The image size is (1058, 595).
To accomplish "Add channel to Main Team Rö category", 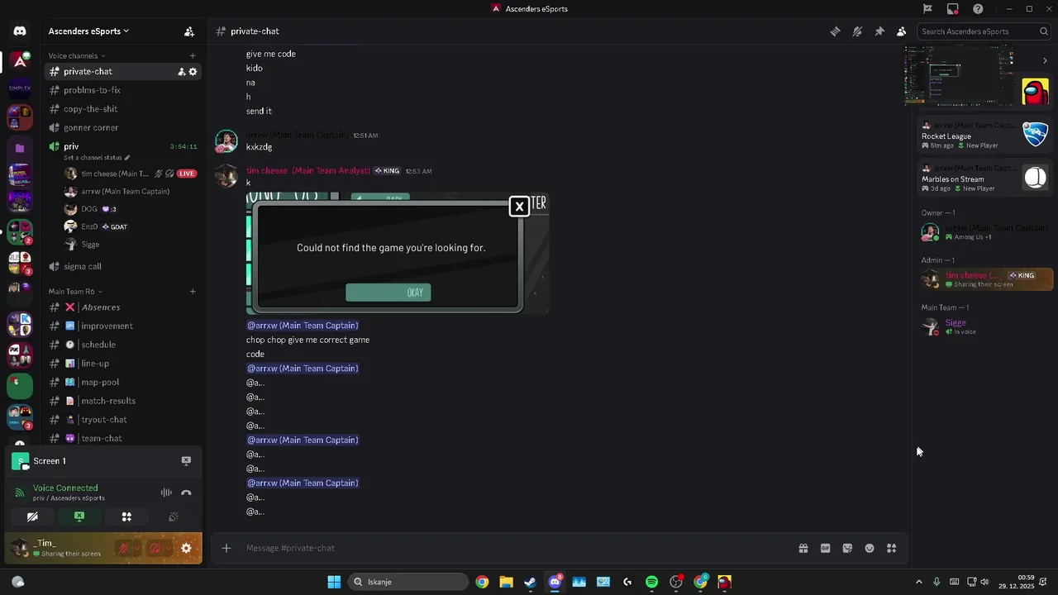I will point(193,292).
